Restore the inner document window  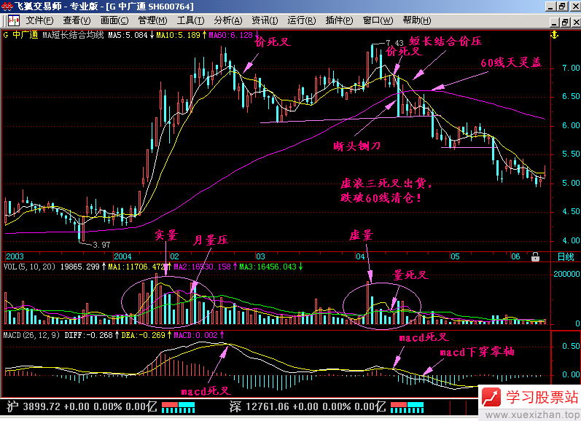(x=561, y=20)
